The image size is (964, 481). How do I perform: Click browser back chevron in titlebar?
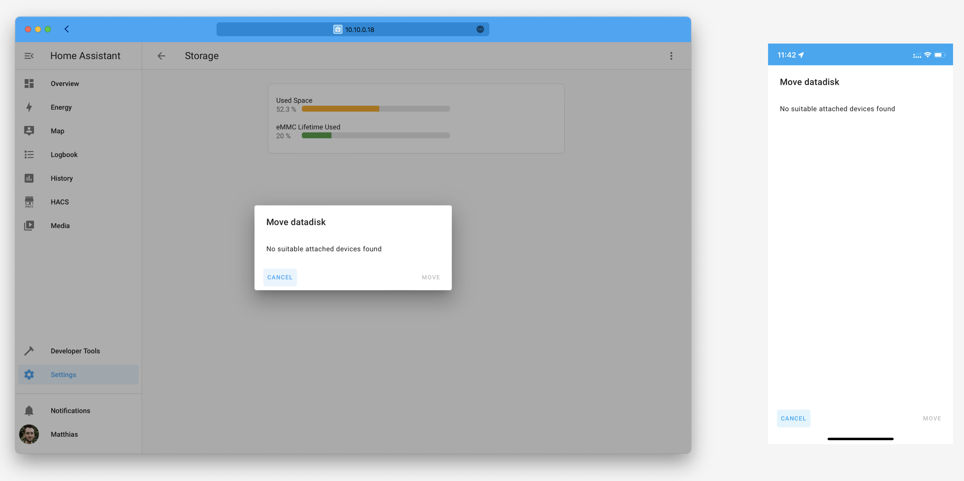(67, 29)
